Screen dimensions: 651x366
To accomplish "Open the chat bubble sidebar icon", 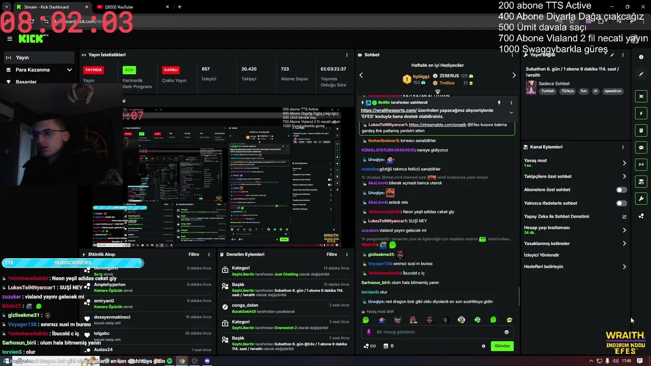I will (x=641, y=147).
